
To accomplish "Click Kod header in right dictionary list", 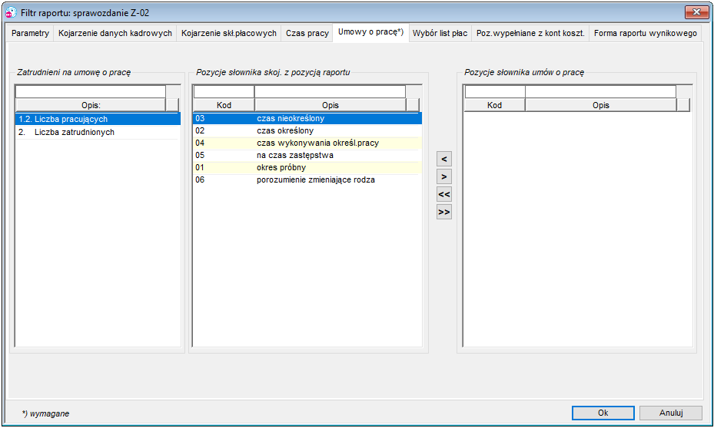I will [x=494, y=105].
